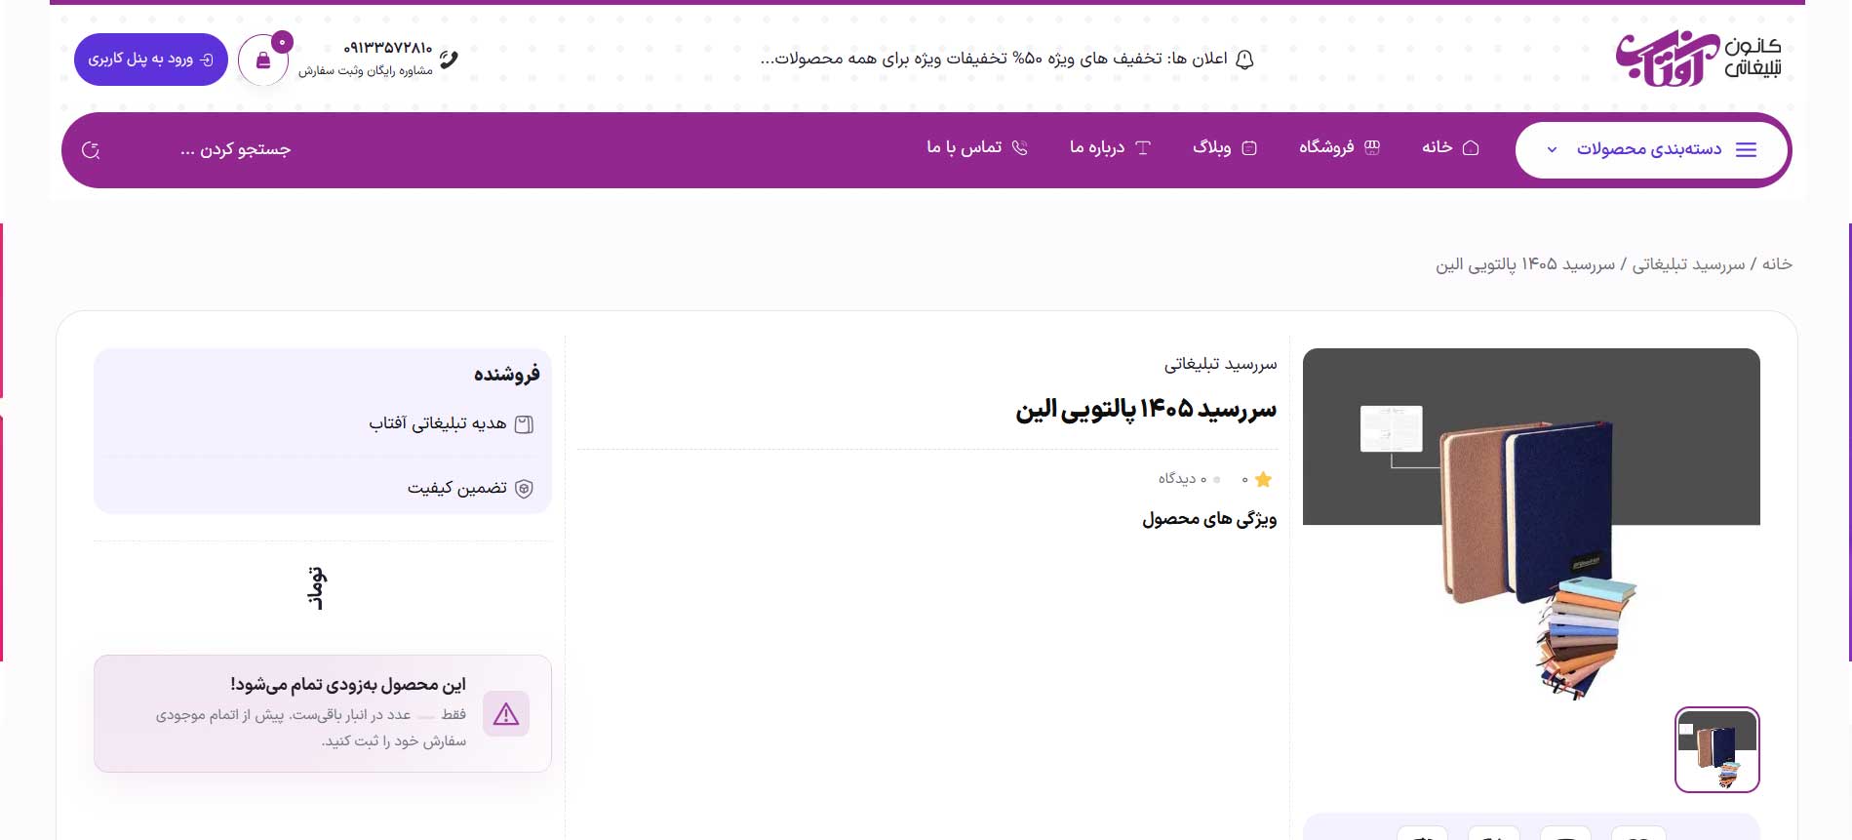Screen dimensions: 1852x840
Task: Open the shopping cart bag icon
Action: click(x=263, y=60)
